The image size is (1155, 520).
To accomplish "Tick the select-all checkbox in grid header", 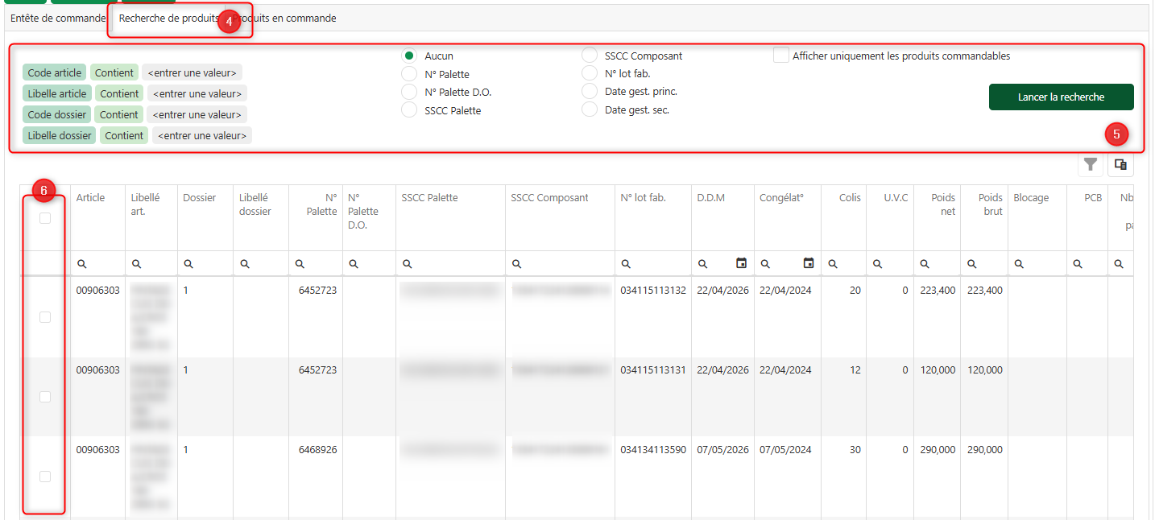I will (45, 218).
